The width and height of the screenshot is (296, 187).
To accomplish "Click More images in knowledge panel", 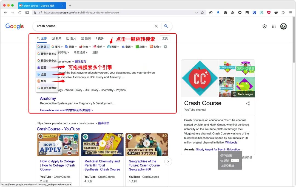I will (x=243, y=94).
